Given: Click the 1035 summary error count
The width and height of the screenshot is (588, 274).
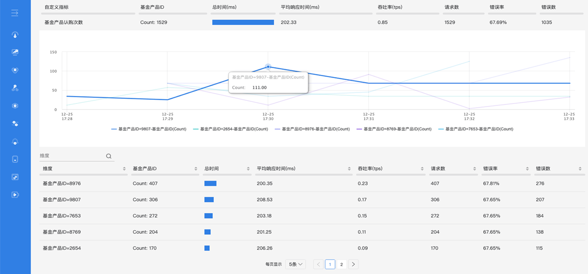Looking at the screenshot, I should (547, 22).
